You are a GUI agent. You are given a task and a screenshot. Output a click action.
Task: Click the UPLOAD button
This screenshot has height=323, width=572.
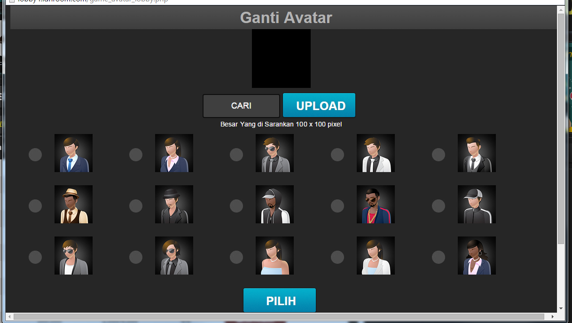tap(319, 105)
